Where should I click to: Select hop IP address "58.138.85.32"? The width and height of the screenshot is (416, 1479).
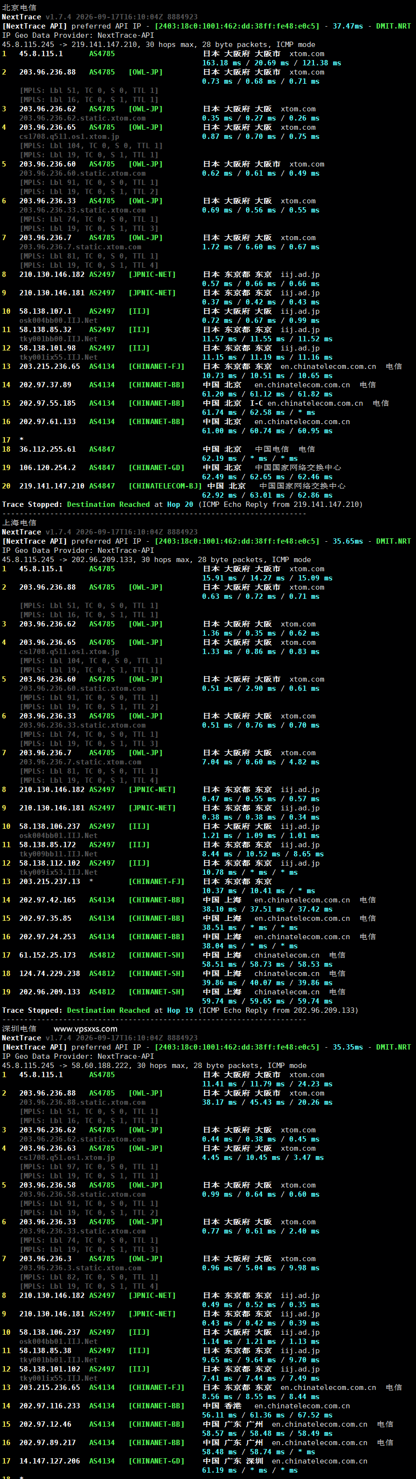pyautogui.click(x=45, y=329)
